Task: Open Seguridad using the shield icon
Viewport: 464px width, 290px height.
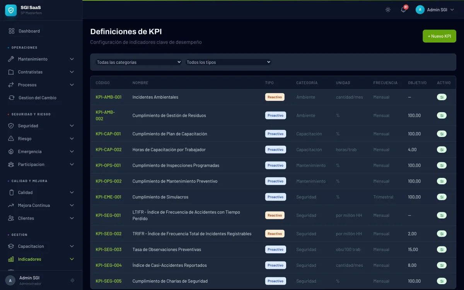Action: click(11, 126)
